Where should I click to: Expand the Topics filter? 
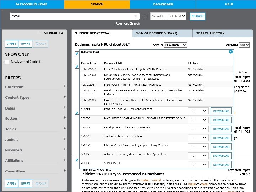(x=65, y=128)
